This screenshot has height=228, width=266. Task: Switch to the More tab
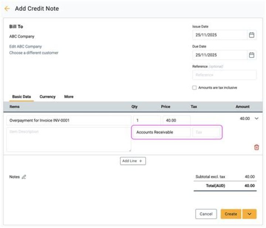tap(69, 97)
